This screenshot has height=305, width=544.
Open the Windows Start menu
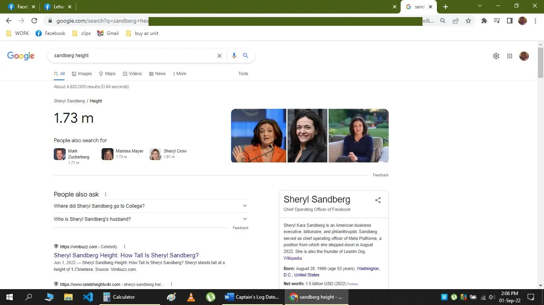[10, 297]
